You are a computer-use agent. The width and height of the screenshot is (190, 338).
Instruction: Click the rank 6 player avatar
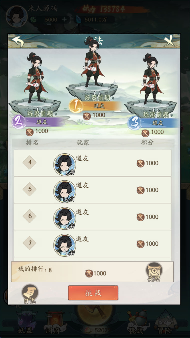[x=64, y=218]
